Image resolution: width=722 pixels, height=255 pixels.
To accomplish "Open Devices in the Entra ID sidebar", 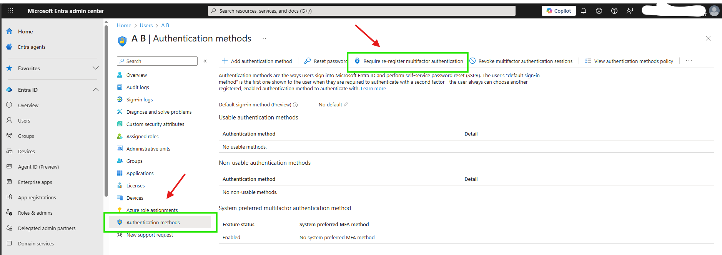I will 26,151.
